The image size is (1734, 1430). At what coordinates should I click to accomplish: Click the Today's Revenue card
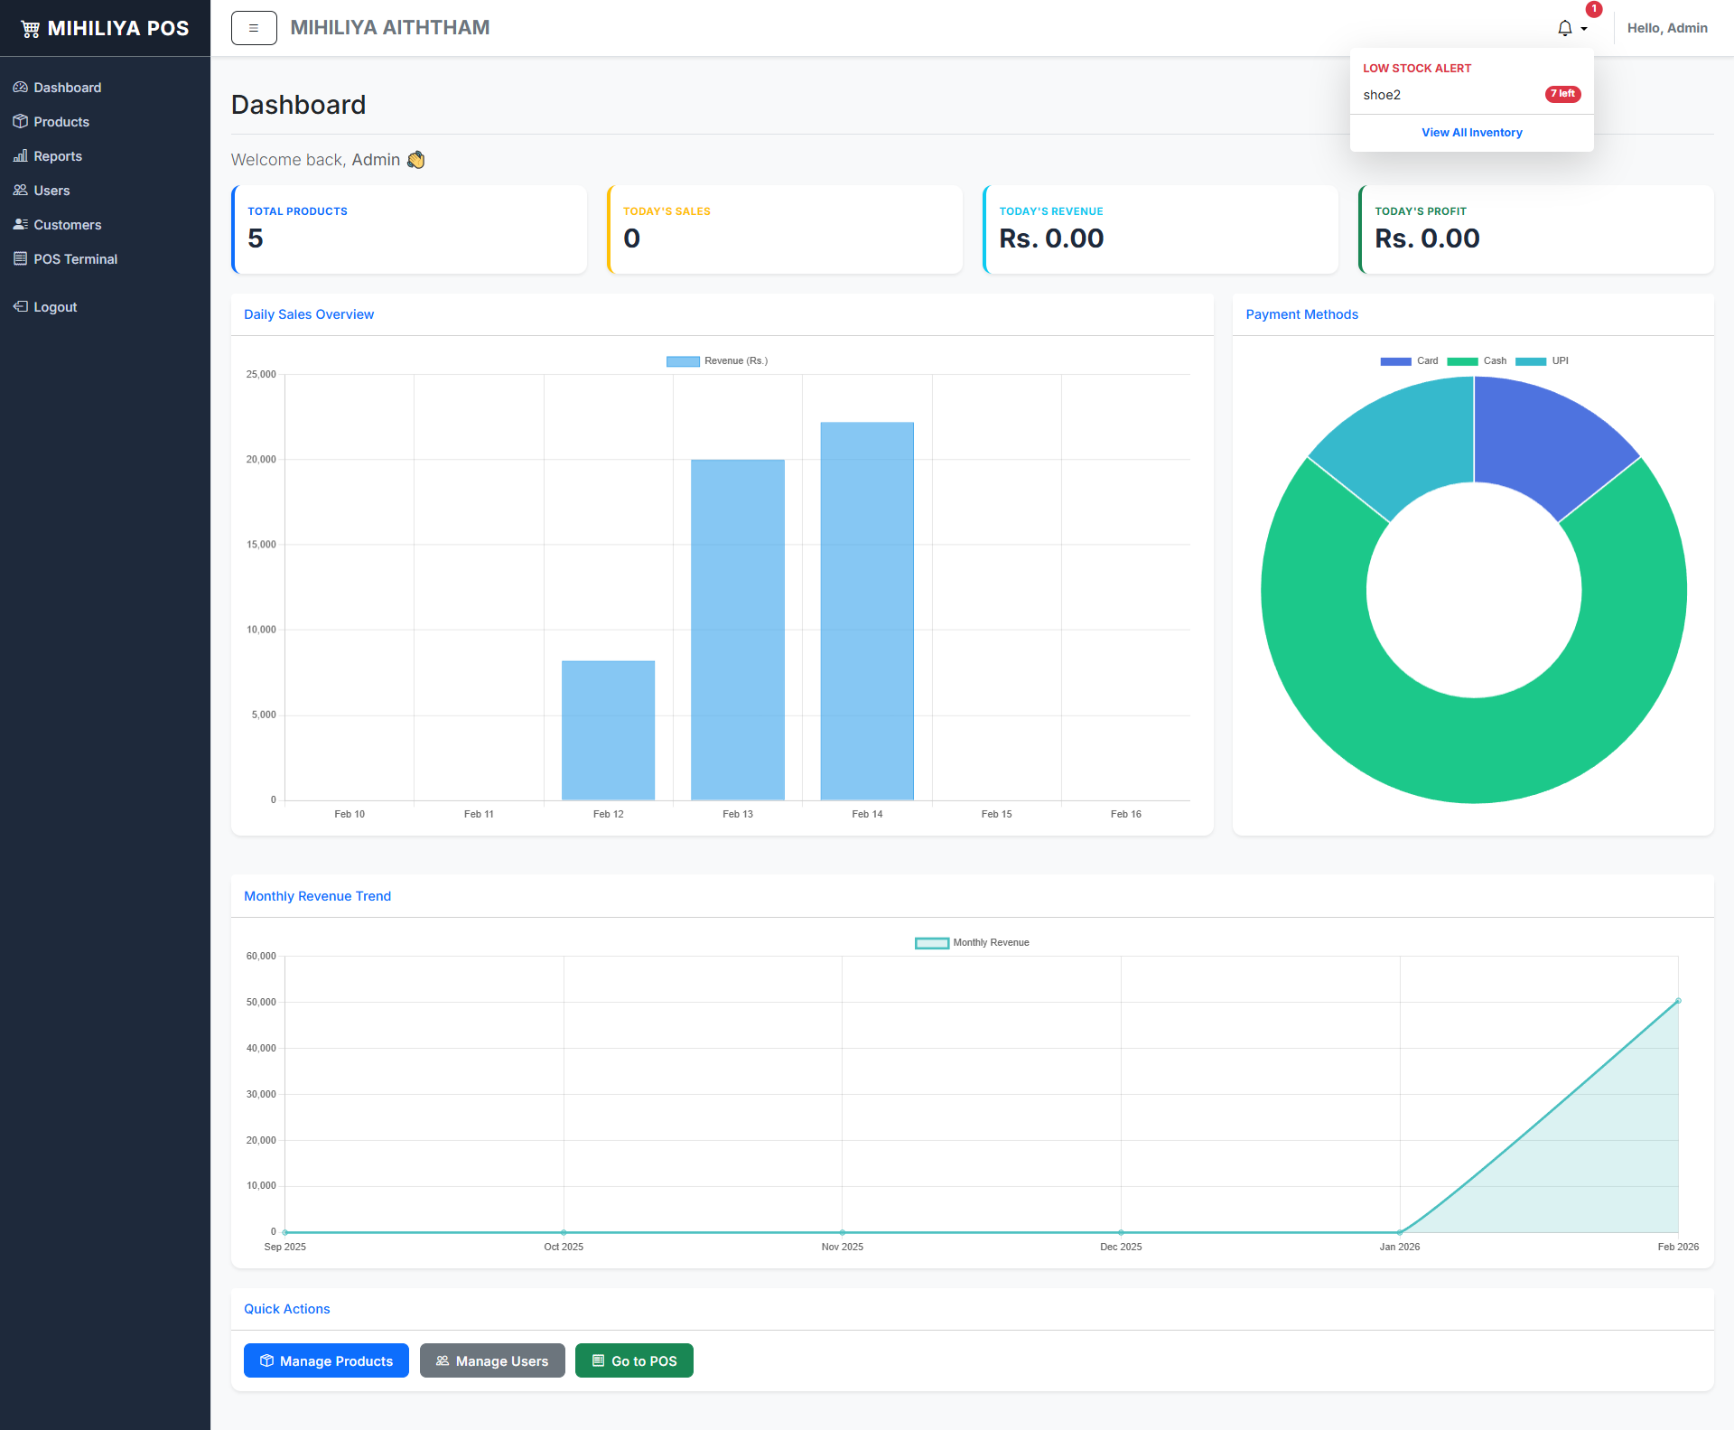tap(1161, 229)
